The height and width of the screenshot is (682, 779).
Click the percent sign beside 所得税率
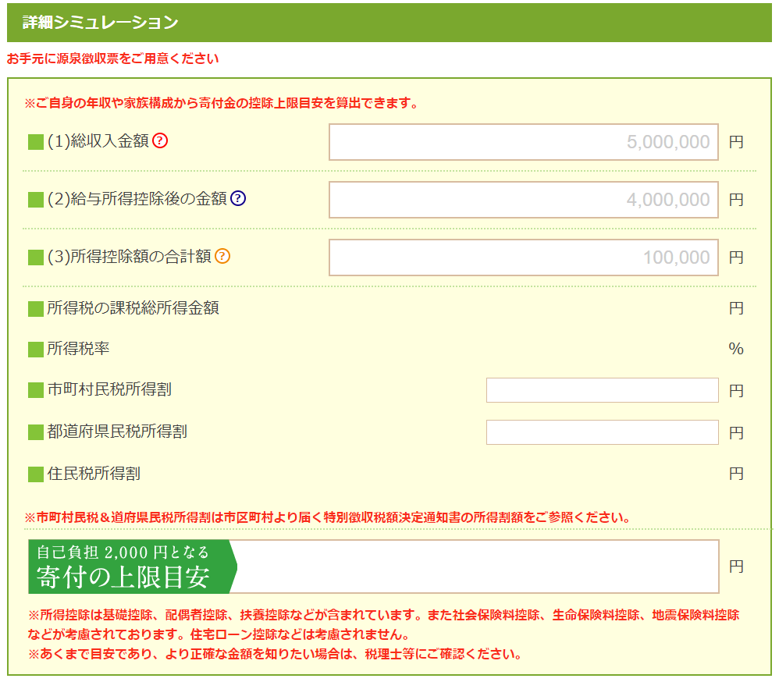736,349
